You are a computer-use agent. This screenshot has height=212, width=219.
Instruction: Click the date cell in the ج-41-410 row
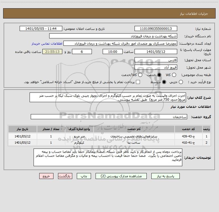tap(22, 143)
